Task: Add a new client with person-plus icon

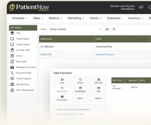Action: 107,29
